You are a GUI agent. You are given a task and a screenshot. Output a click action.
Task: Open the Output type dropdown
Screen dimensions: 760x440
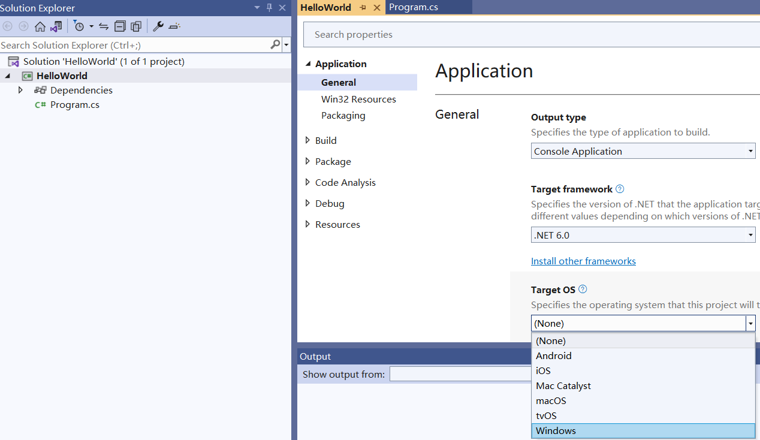643,151
